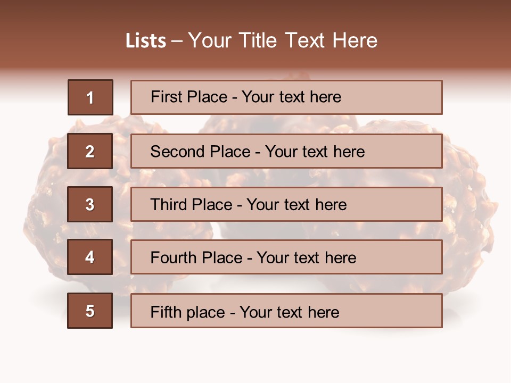
Task: Click the Fifth place text bar
Action: [x=286, y=311]
